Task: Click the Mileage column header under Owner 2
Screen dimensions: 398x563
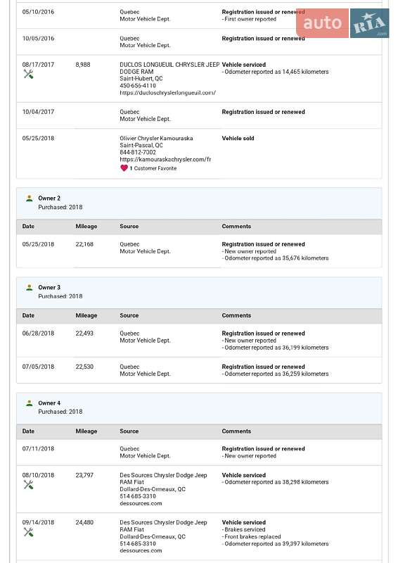Action: (86, 226)
